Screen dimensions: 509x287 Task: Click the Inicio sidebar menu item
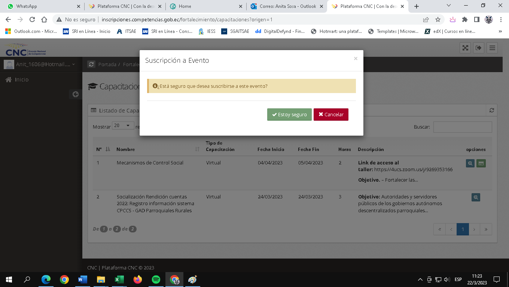21,80
